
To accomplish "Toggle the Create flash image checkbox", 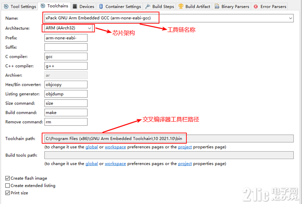I will [x=8, y=178].
